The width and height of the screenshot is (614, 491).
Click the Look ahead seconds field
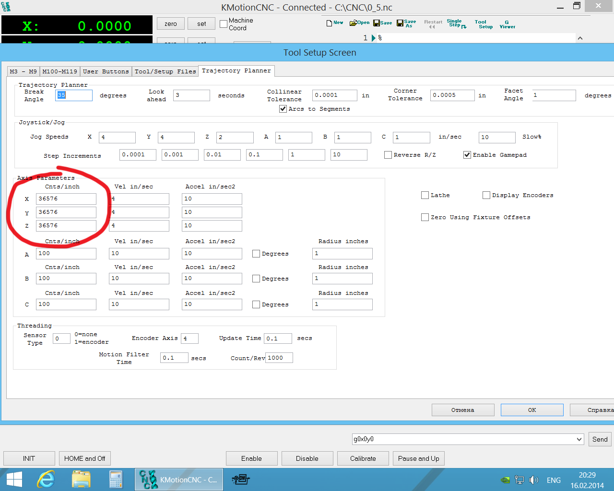click(192, 95)
